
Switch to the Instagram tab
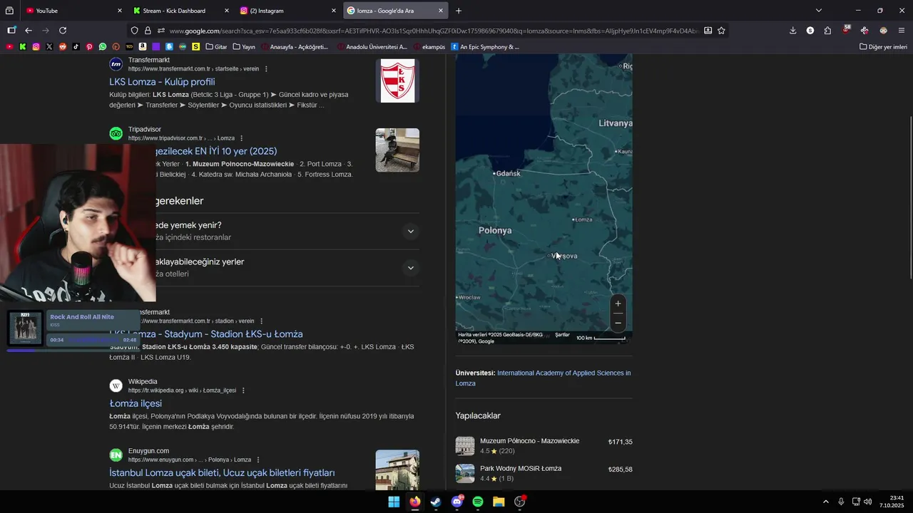click(x=287, y=11)
